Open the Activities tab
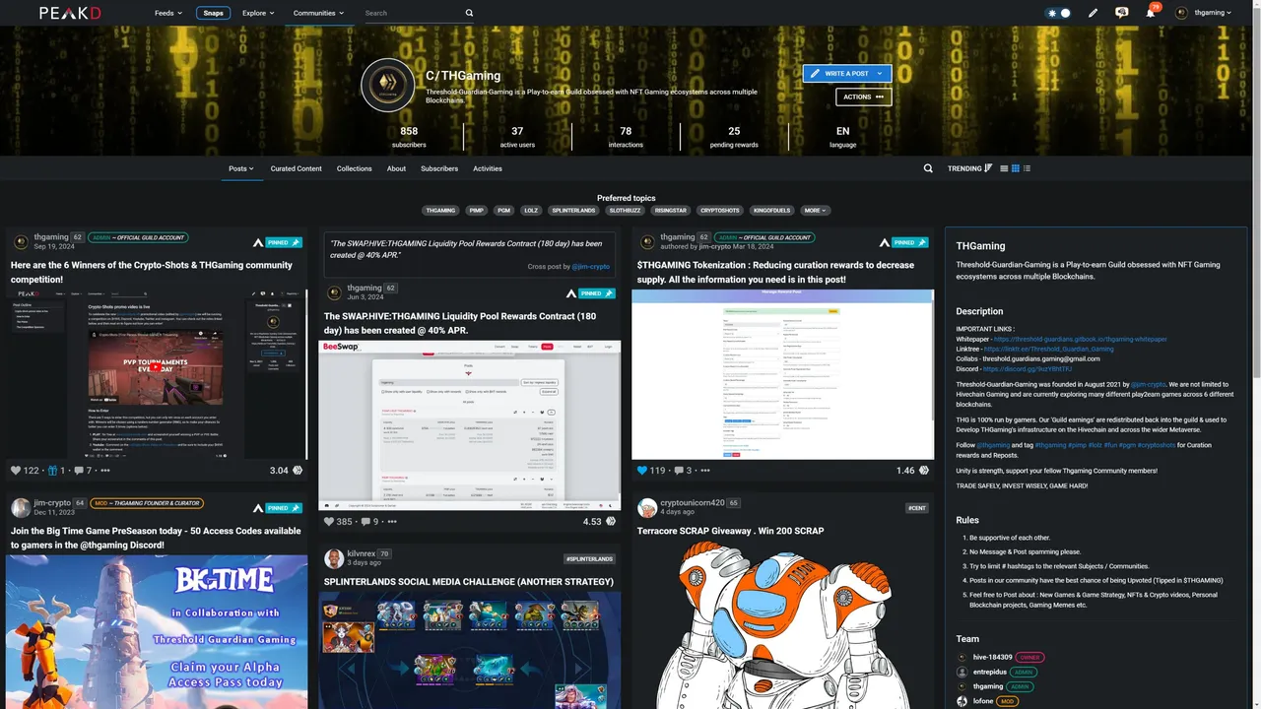Viewport: 1261px width, 709px height. 488,168
